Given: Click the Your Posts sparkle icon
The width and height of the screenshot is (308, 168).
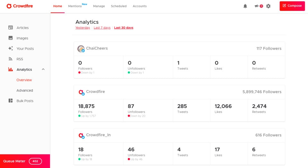Looking at the screenshot, I should 11,48.
